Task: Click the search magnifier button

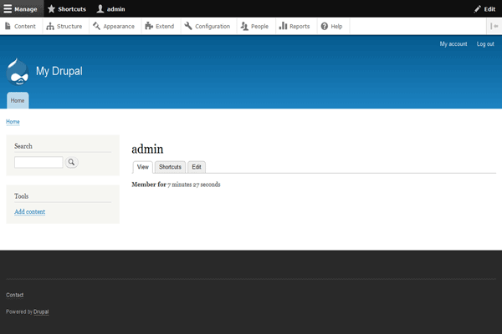Action: pos(71,162)
